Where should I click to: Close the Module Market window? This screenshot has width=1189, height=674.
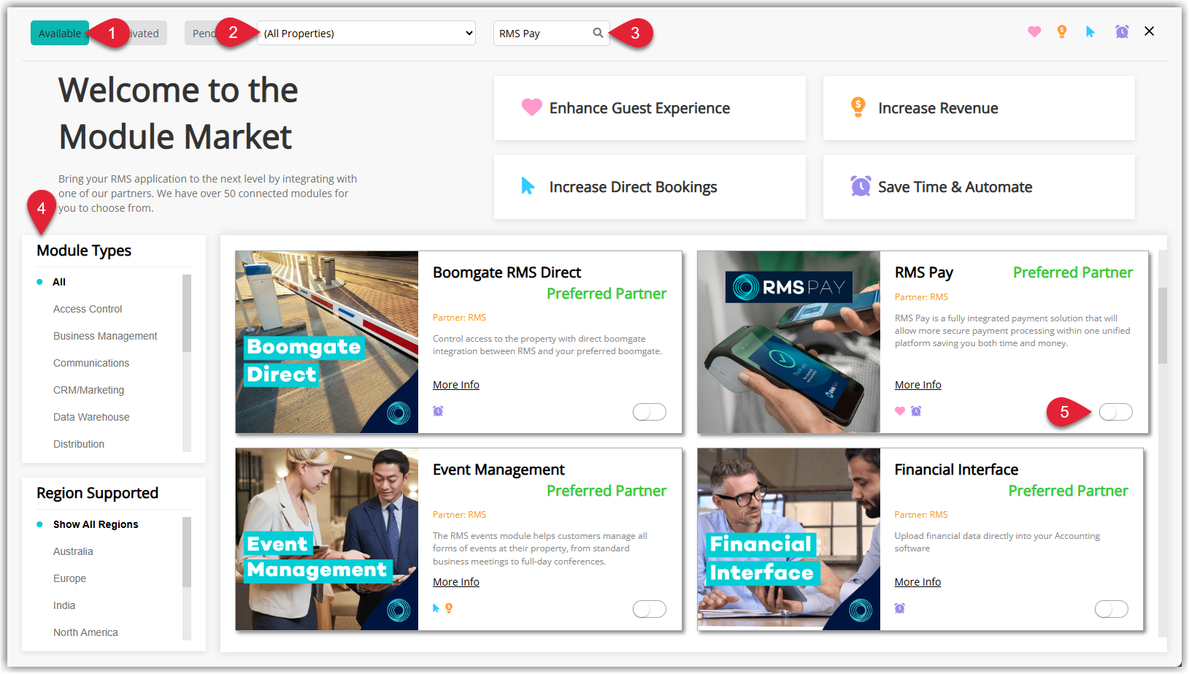[x=1150, y=31]
